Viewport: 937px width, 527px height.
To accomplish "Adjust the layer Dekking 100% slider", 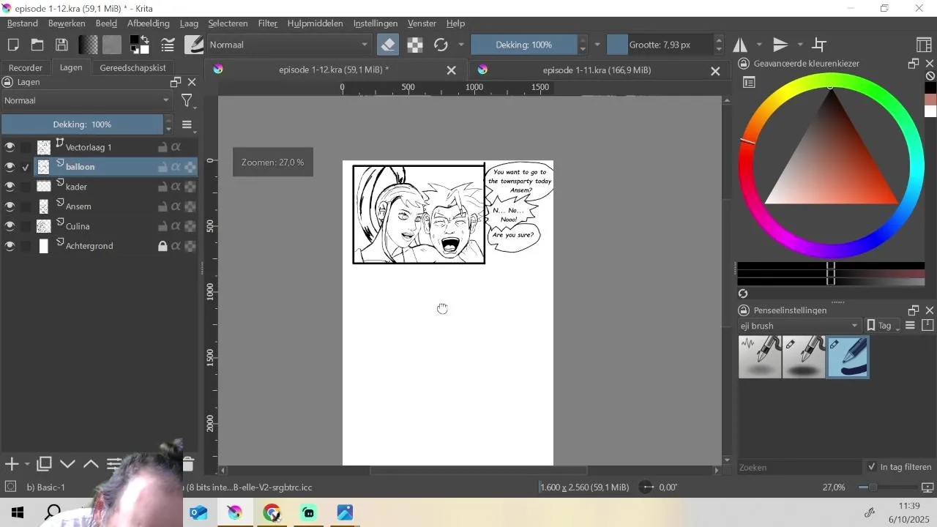I will tap(82, 124).
